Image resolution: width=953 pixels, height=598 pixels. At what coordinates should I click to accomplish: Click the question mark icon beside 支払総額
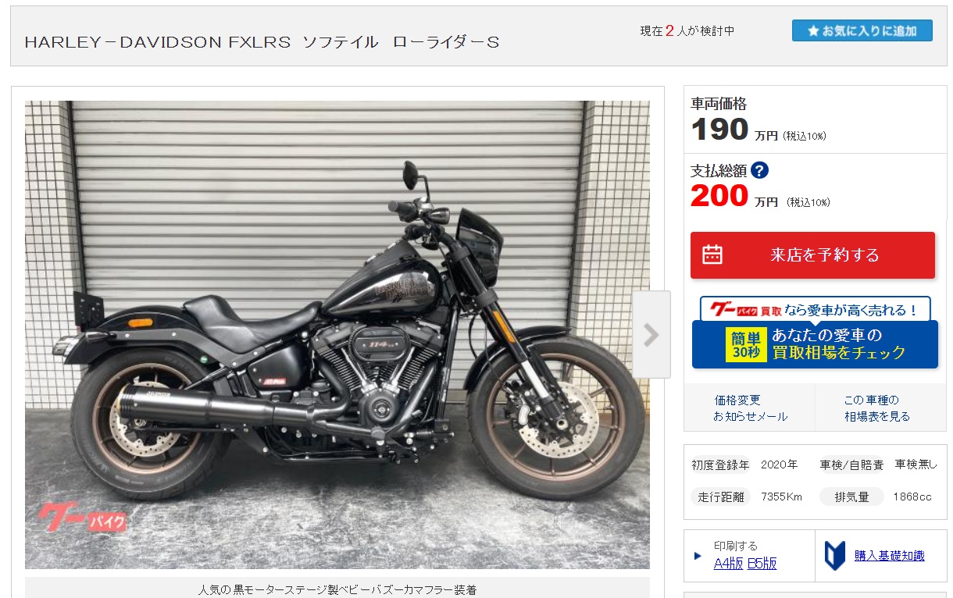click(x=759, y=170)
